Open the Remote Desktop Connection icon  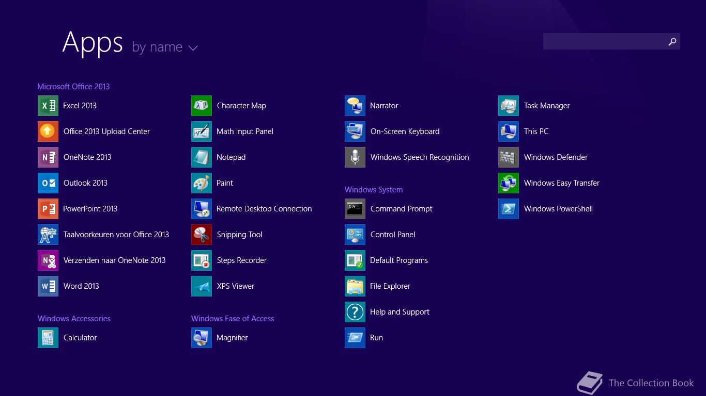202,209
